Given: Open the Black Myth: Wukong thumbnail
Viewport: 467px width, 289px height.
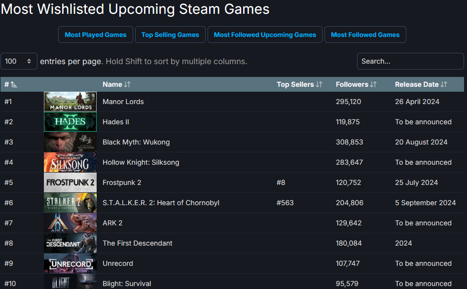Looking at the screenshot, I should click(71, 142).
